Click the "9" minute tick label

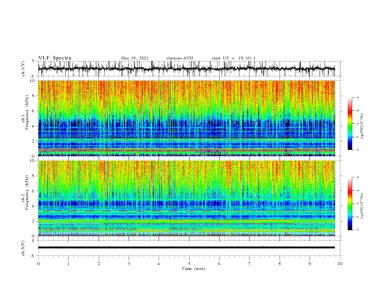(x=309, y=264)
